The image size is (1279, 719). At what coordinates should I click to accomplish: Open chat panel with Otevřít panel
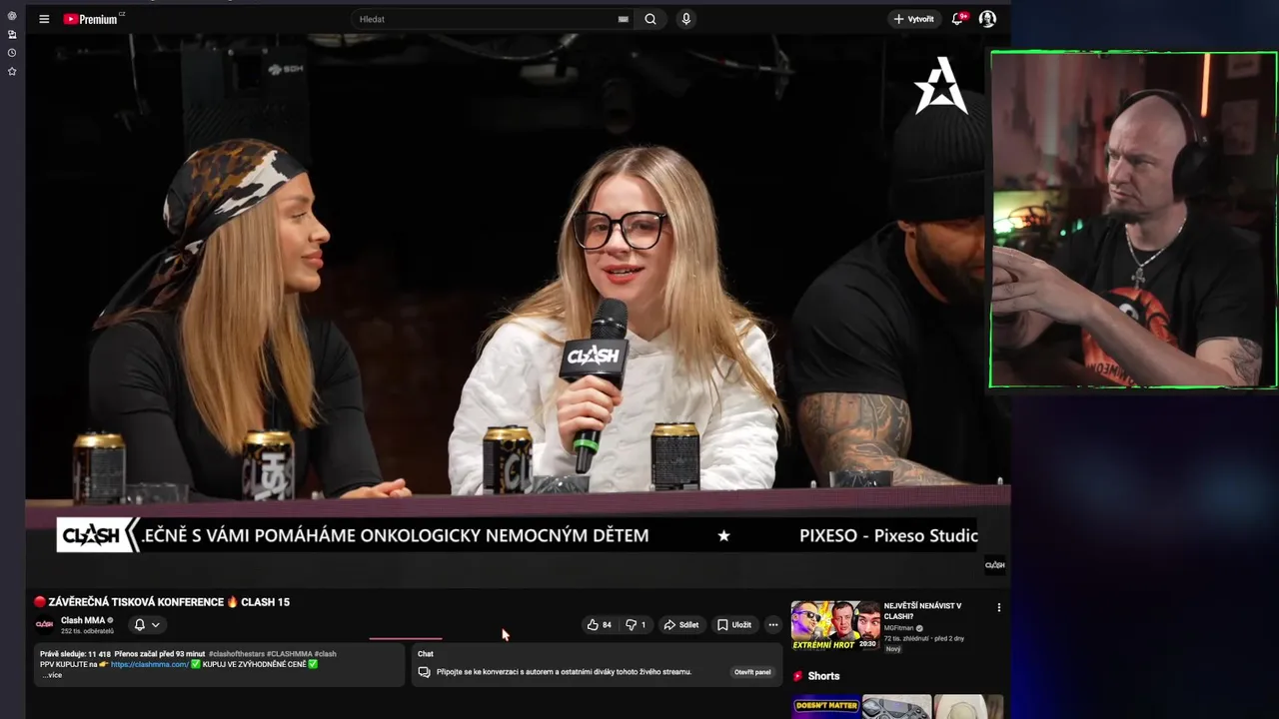tap(752, 672)
